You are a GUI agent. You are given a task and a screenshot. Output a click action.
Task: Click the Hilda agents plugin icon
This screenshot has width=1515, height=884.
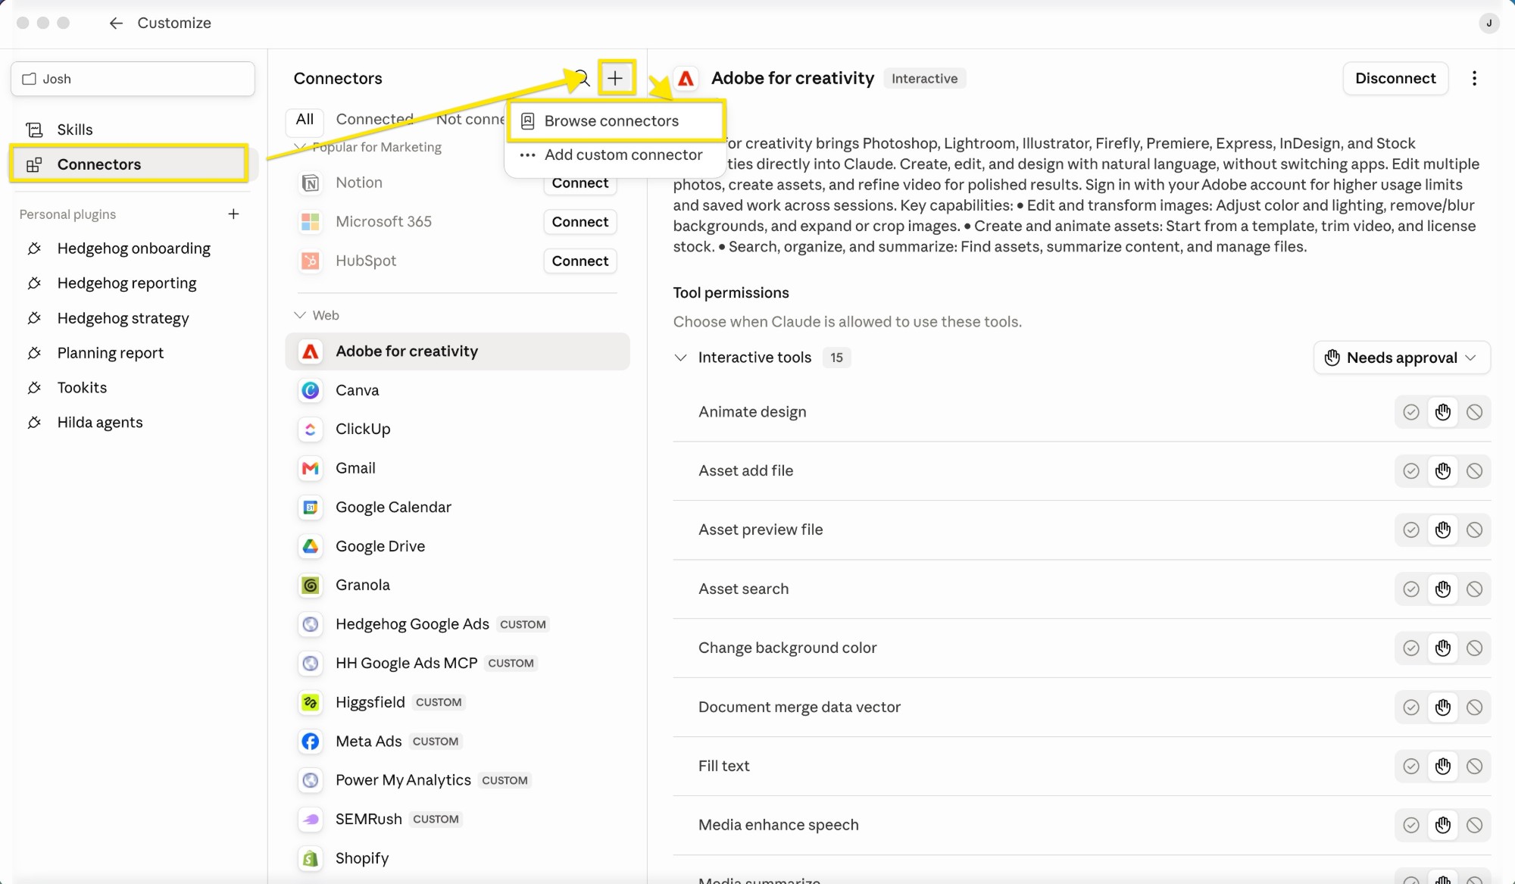click(x=35, y=423)
